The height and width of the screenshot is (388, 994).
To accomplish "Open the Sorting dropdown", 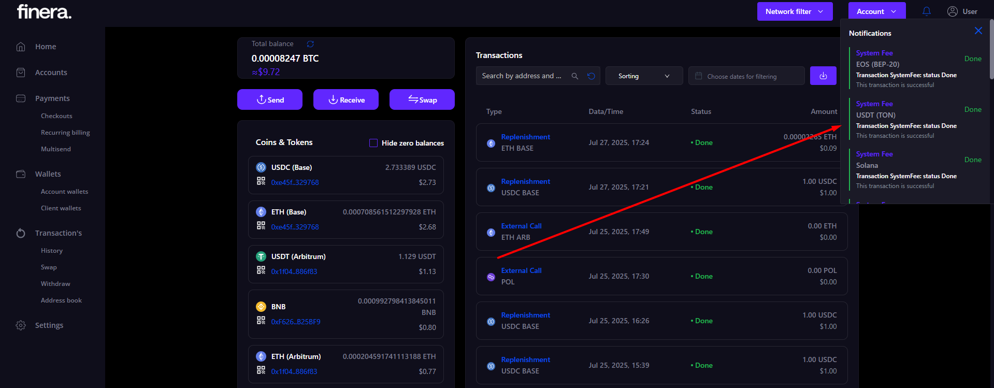I will pos(643,76).
